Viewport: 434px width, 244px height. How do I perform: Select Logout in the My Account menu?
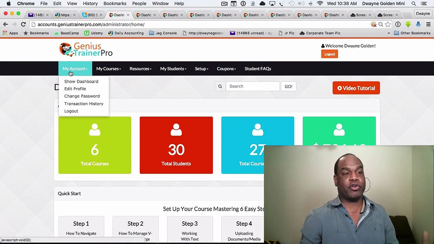[x=71, y=111]
